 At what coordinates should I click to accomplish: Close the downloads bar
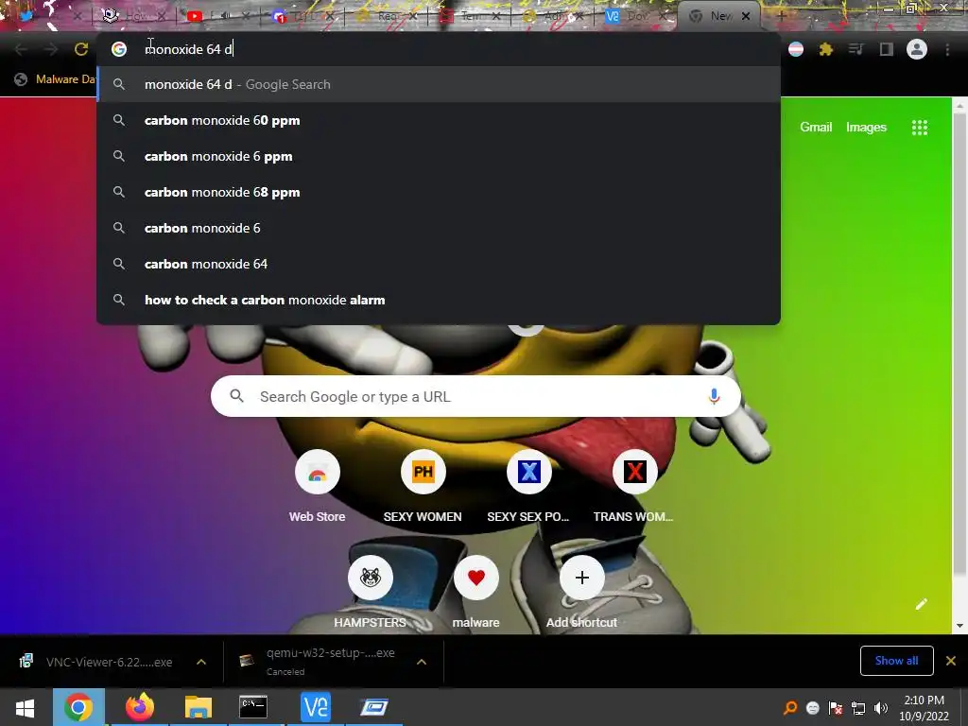tap(951, 661)
